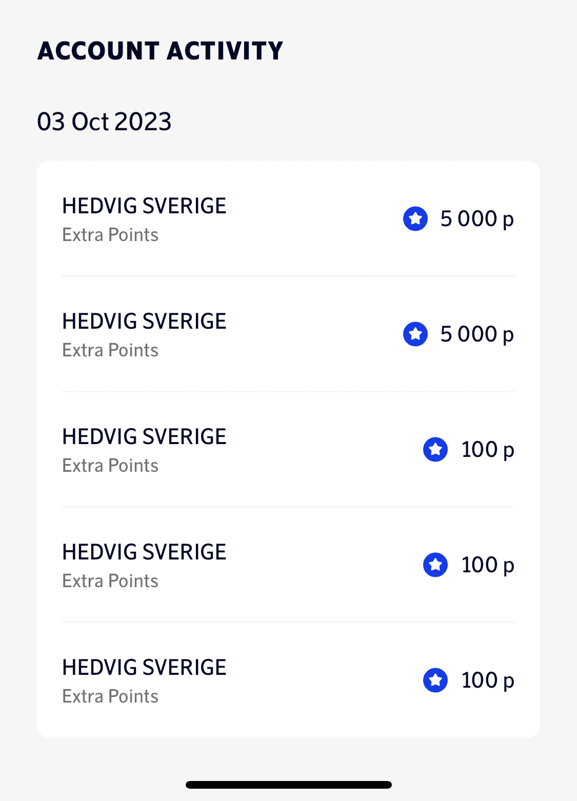Click the star icon in the first 5 000 p row
The width and height of the screenshot is (577, 801).
pyautogui.click(x=415, y=219)
